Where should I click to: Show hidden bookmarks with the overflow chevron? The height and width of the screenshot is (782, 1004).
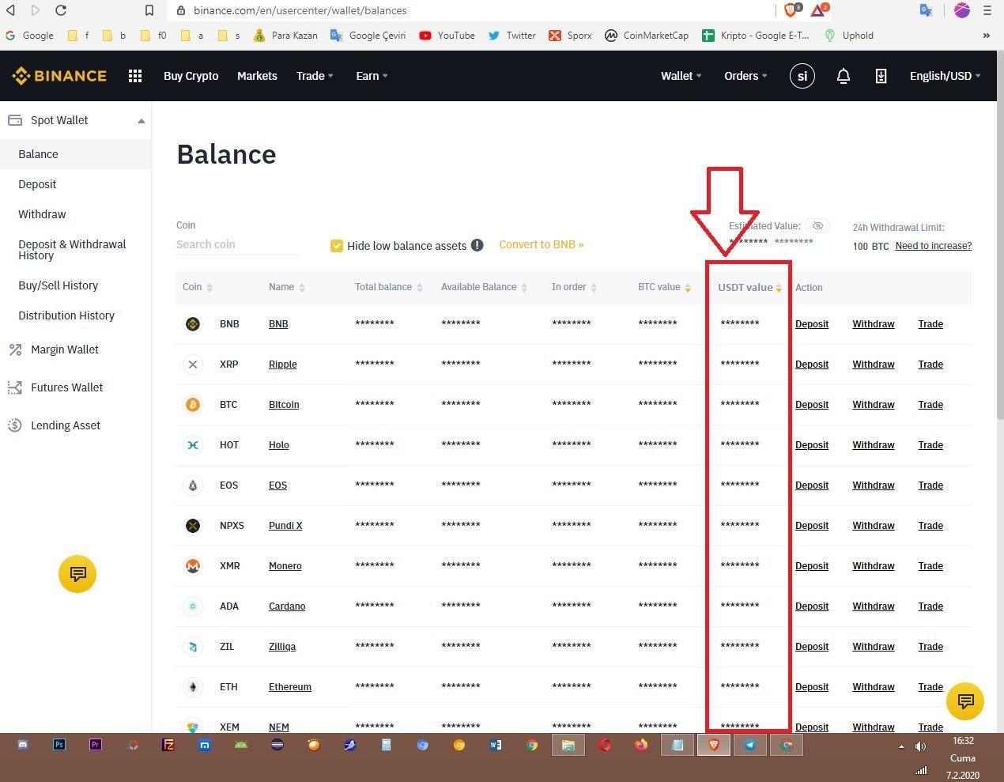tap(986, 36)
